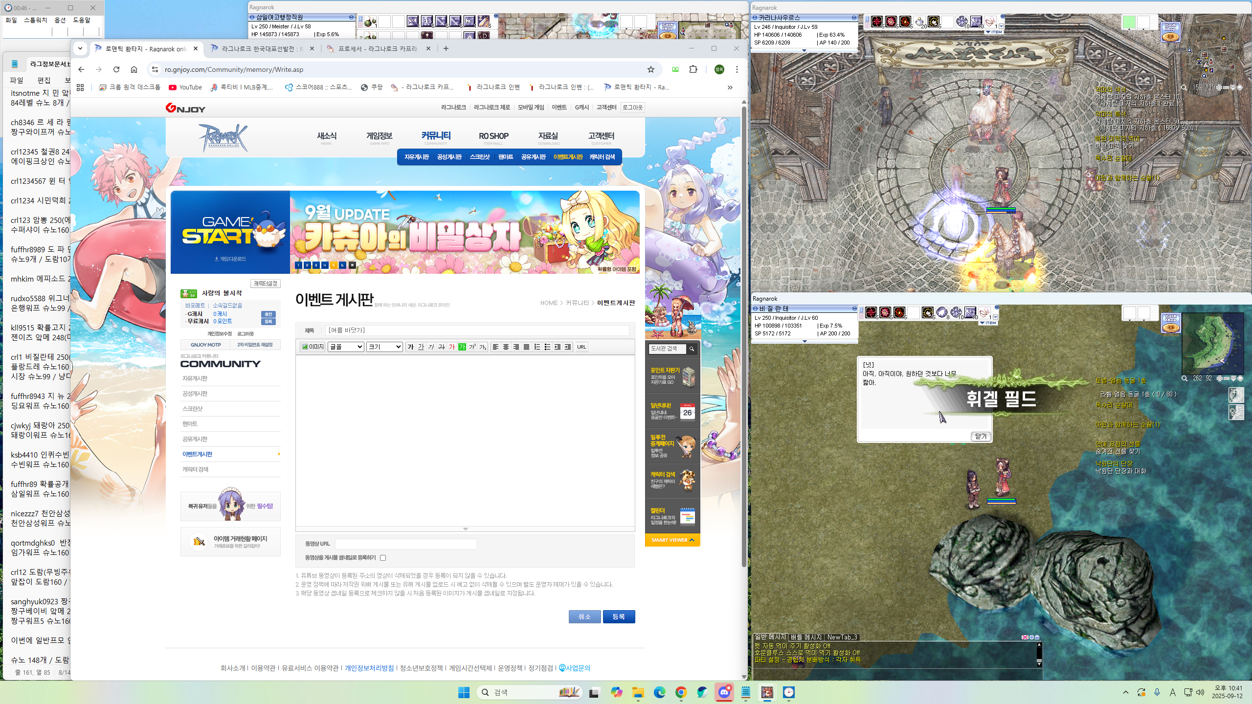Apply subscript formatting in the editor
The height and width of the screenshot is (704, 1252).
[482, 347]
